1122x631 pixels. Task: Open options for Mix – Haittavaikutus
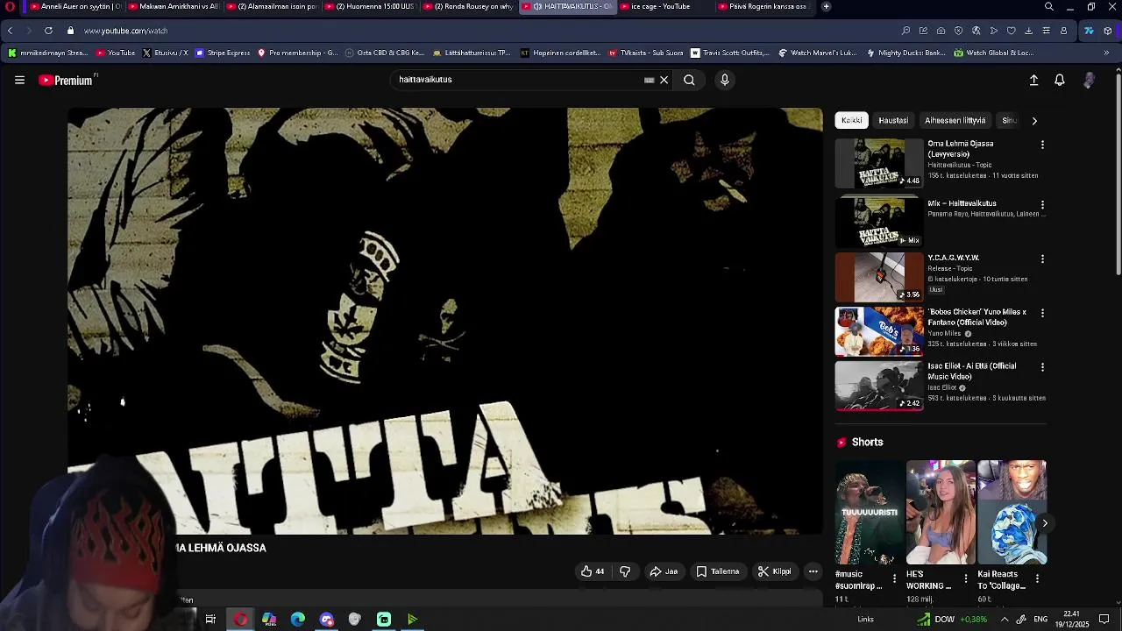pos(1042,204)
